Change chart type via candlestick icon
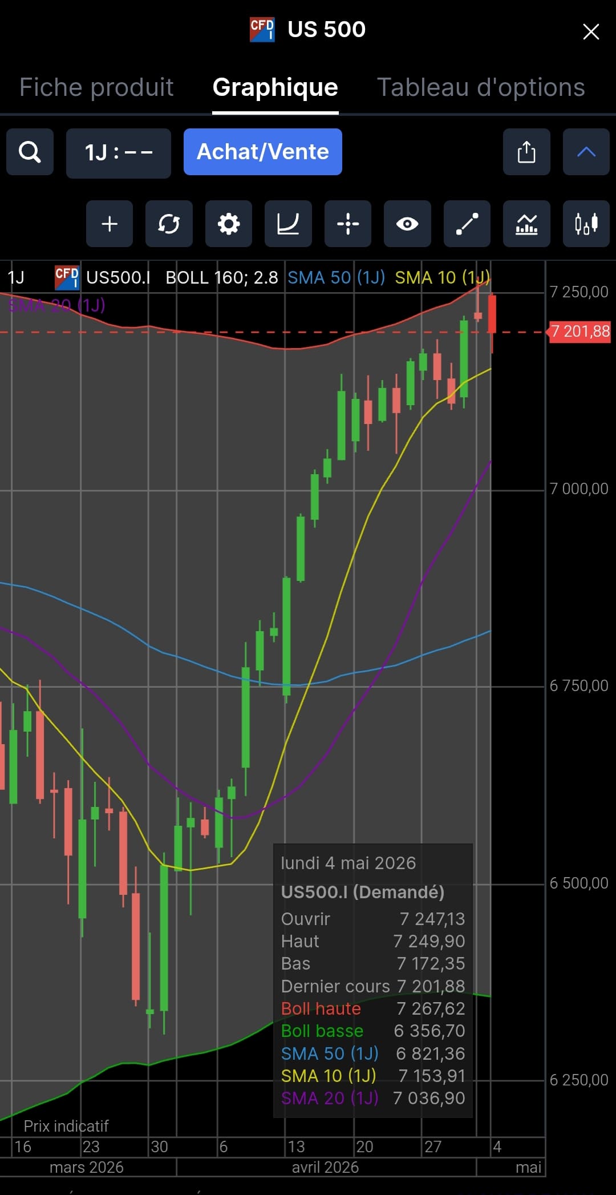 586,224
